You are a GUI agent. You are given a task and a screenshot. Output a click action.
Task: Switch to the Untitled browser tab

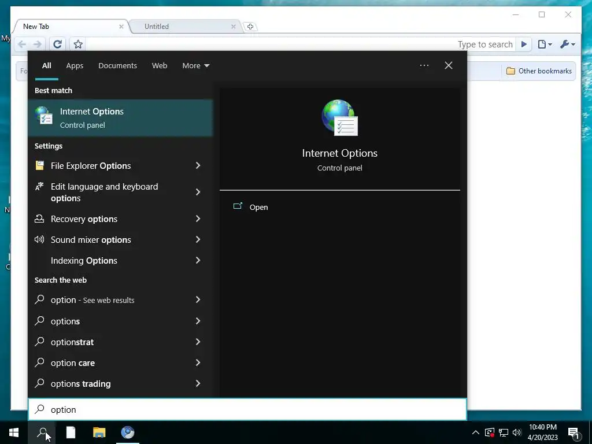click(x=184, y=27)
